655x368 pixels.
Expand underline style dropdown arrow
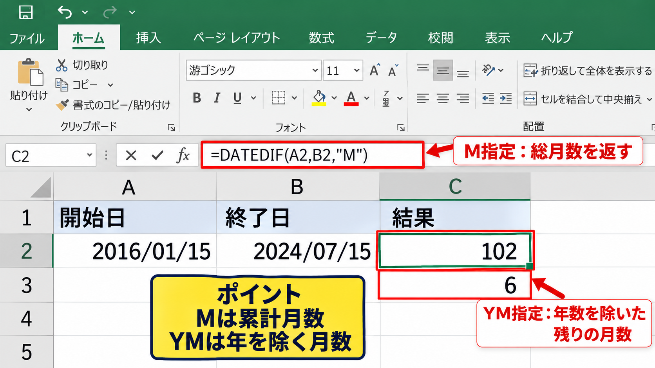tap(253, 98)
